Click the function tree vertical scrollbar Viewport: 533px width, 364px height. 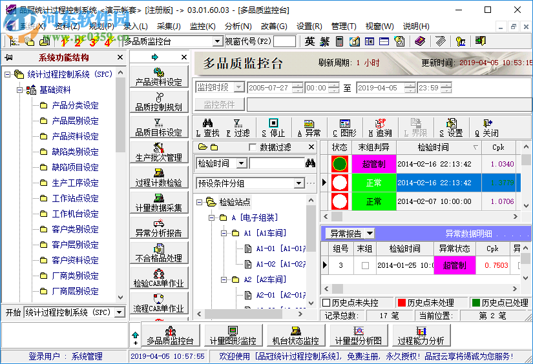(120, 186)
